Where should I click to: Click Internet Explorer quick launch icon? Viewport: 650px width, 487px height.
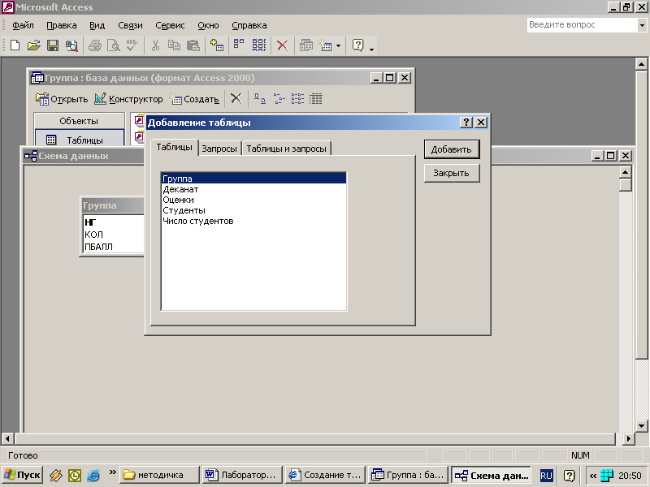click(93, 476)
